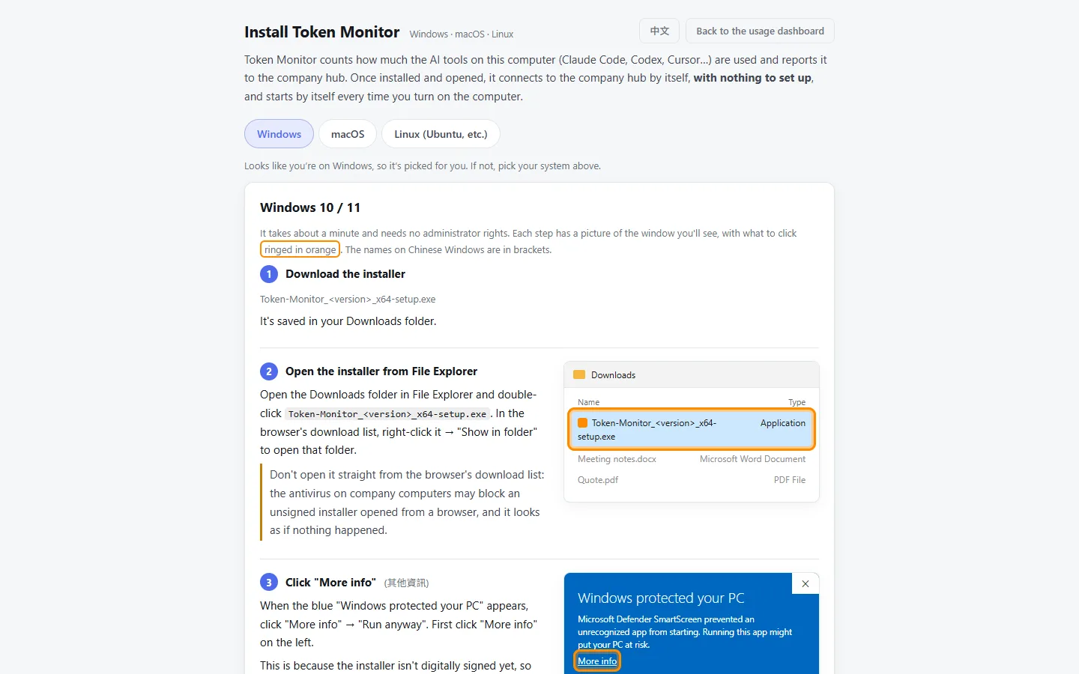Click the More info link in SmartScreen dialog
The image size is (1079, 674).
597,661
